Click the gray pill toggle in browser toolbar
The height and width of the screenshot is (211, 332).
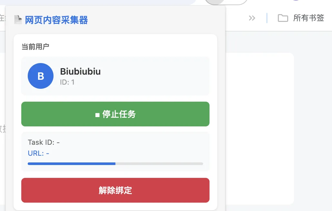click(x=226, y=2)
